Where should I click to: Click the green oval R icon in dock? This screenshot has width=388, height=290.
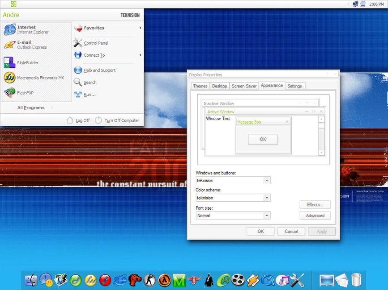[223, 281]
